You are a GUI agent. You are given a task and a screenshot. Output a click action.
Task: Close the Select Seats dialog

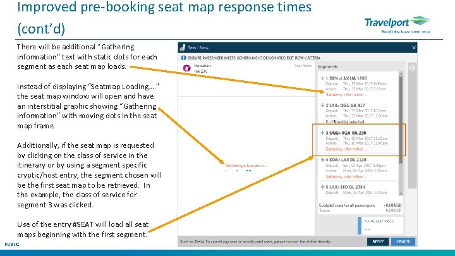click(x=414, y=47)
